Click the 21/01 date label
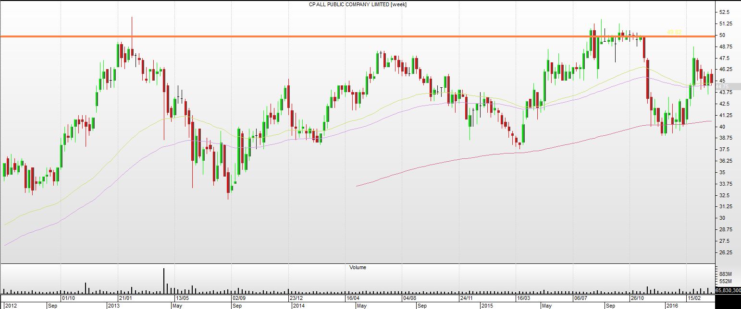 click(x=126, y=298)
